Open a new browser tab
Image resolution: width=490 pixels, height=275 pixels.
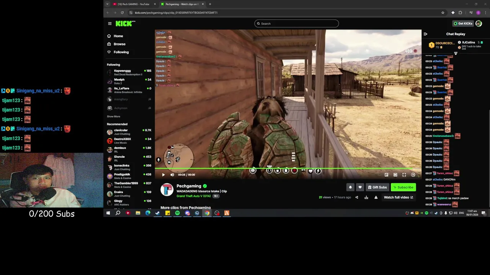(210, 4)
